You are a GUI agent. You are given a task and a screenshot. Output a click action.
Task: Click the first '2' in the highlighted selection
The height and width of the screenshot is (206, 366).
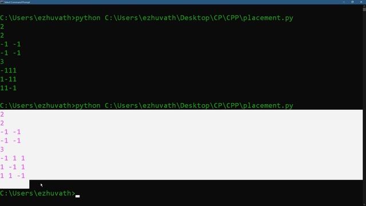point(2,114)
